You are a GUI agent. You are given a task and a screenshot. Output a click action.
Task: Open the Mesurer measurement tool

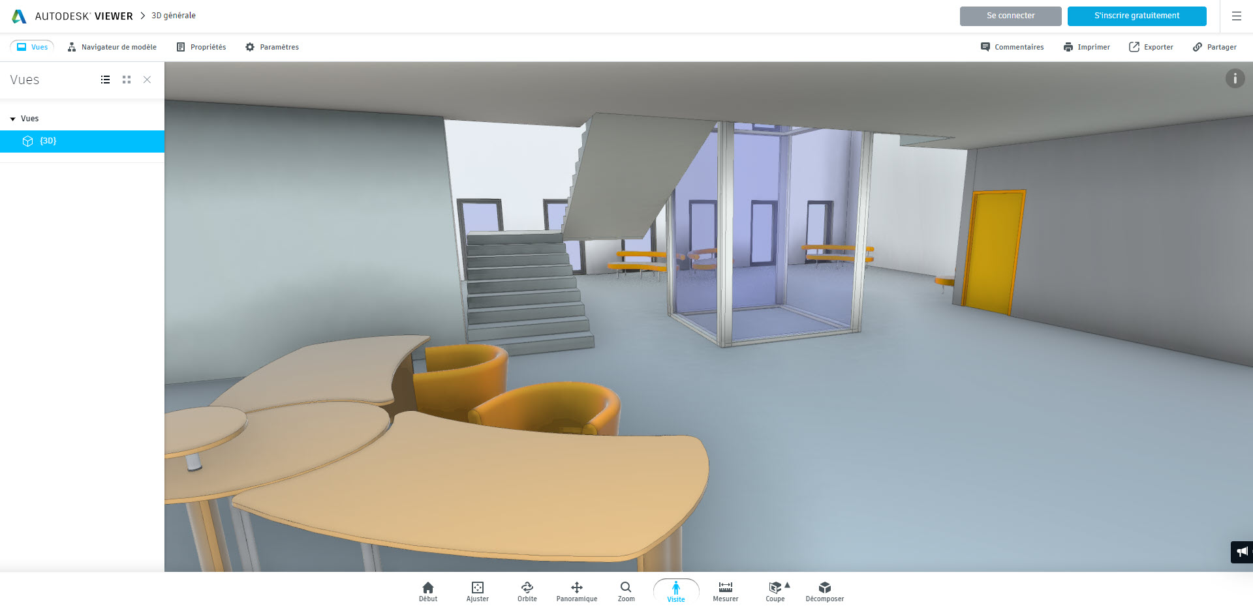(725, 591)
